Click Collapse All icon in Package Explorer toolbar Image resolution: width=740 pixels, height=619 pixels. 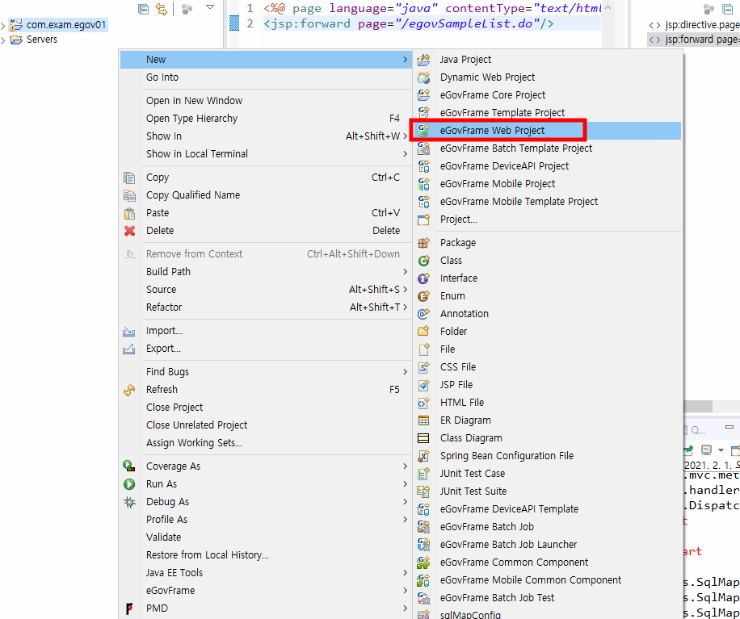[143, 9]
